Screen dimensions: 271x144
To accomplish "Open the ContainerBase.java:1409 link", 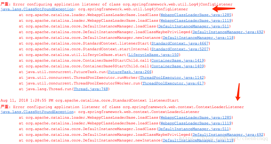I will point(178,66).
